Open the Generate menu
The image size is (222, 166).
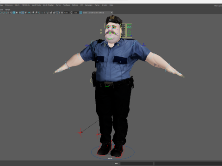pyautogui.click(x=89, y=5)
